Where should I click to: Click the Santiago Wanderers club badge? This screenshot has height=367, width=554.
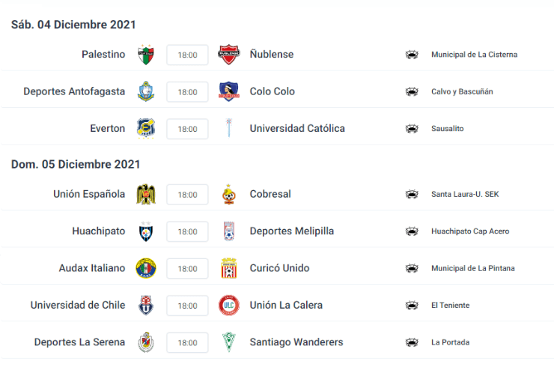[228, 342]
